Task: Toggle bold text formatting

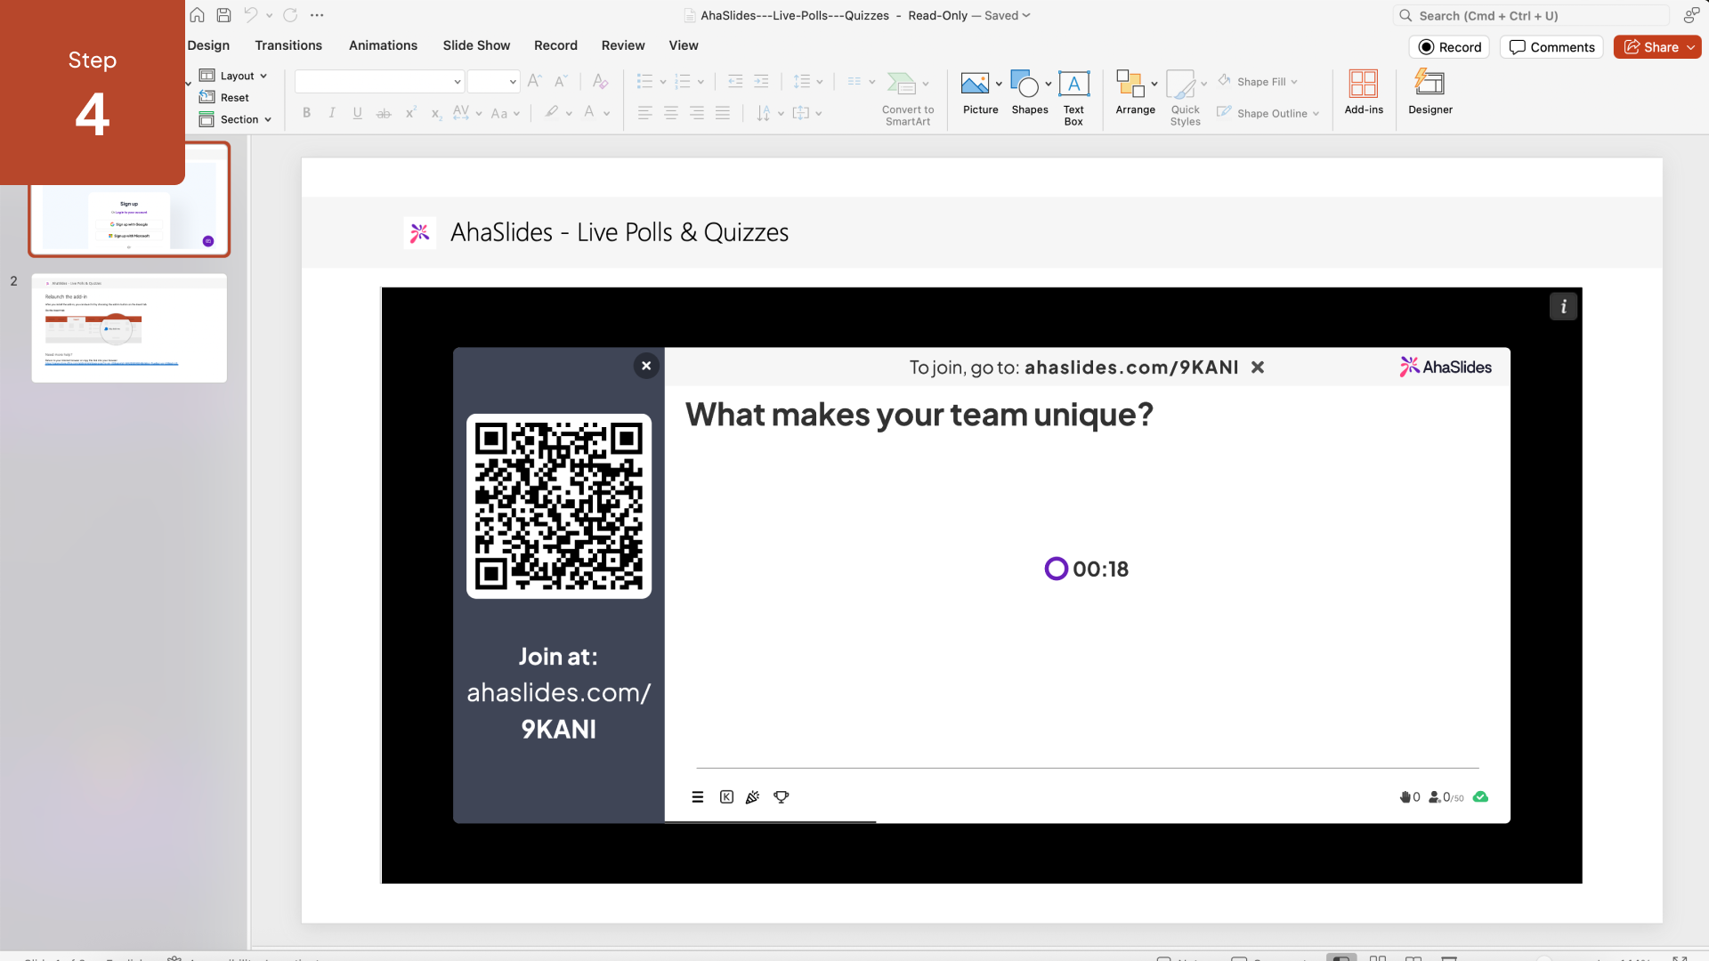Action: [x=306, y=113]
